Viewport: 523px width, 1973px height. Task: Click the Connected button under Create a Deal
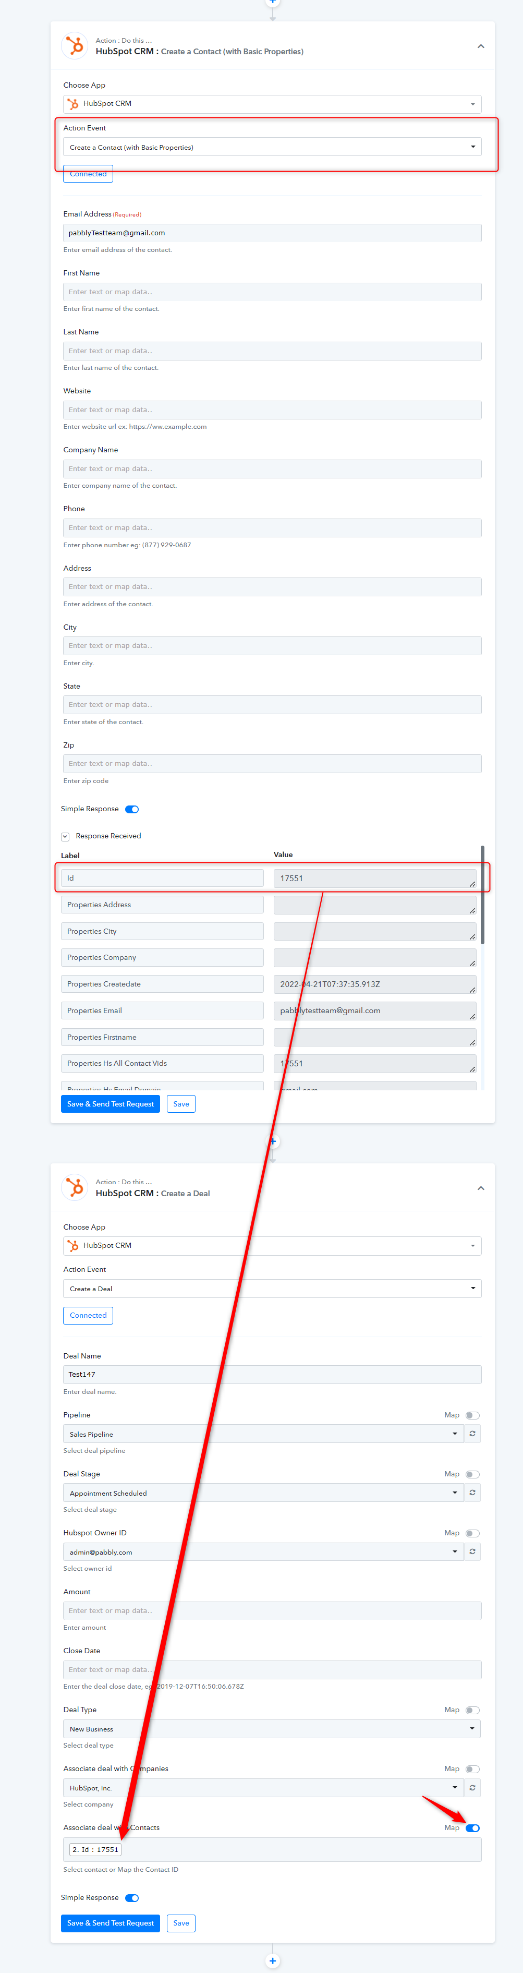point(88,1315)
